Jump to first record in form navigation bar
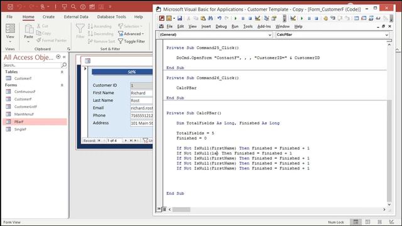Image resolution: width=402 pixels, height=226 pixels. click(99, 141)
